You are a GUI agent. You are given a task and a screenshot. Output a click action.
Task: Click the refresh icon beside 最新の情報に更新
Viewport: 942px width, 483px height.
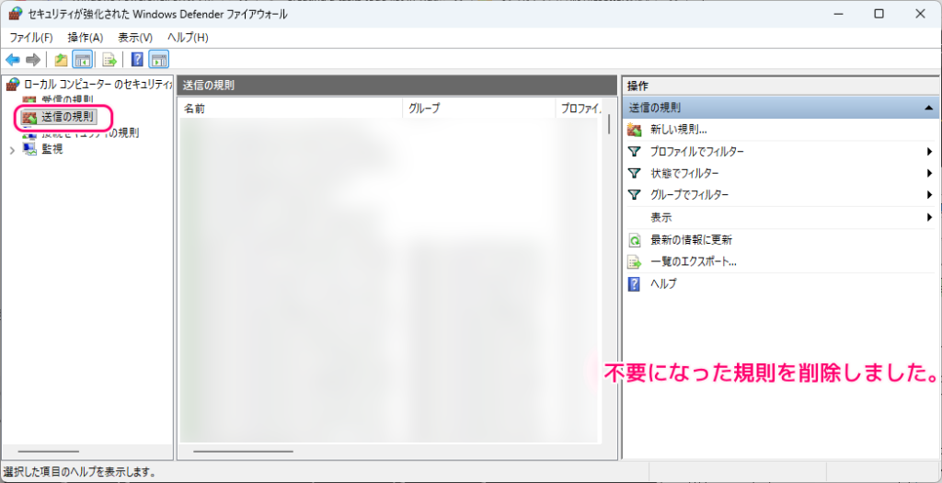click(x=634, y=240)
